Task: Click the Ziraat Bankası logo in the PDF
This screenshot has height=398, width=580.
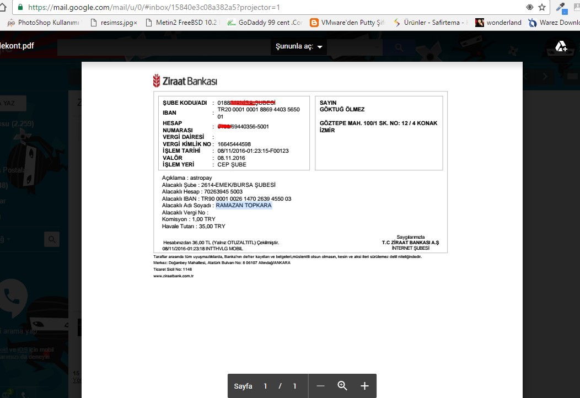Action: coord(185,80)
